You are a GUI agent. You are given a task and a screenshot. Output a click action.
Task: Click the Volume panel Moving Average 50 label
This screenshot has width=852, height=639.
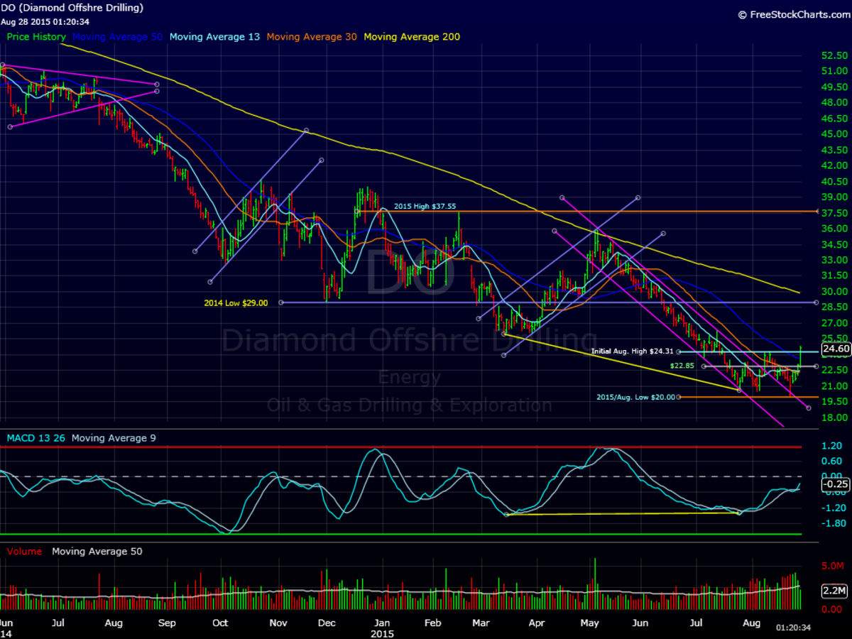pyautogui.click(x=96, y=551)
